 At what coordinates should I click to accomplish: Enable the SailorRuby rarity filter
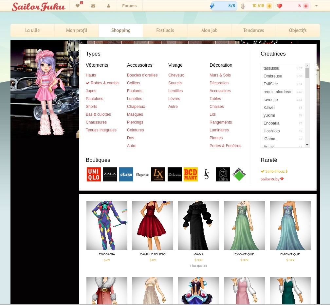click(x=272, y=179)
